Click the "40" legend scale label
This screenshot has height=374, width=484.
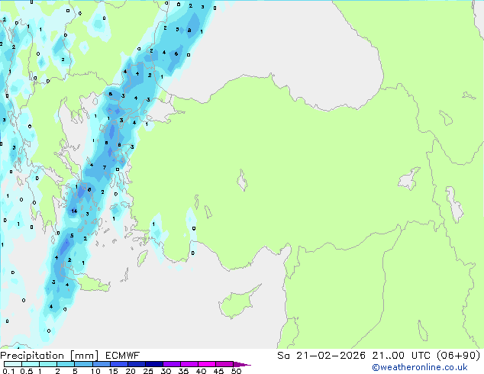[201, 371]
